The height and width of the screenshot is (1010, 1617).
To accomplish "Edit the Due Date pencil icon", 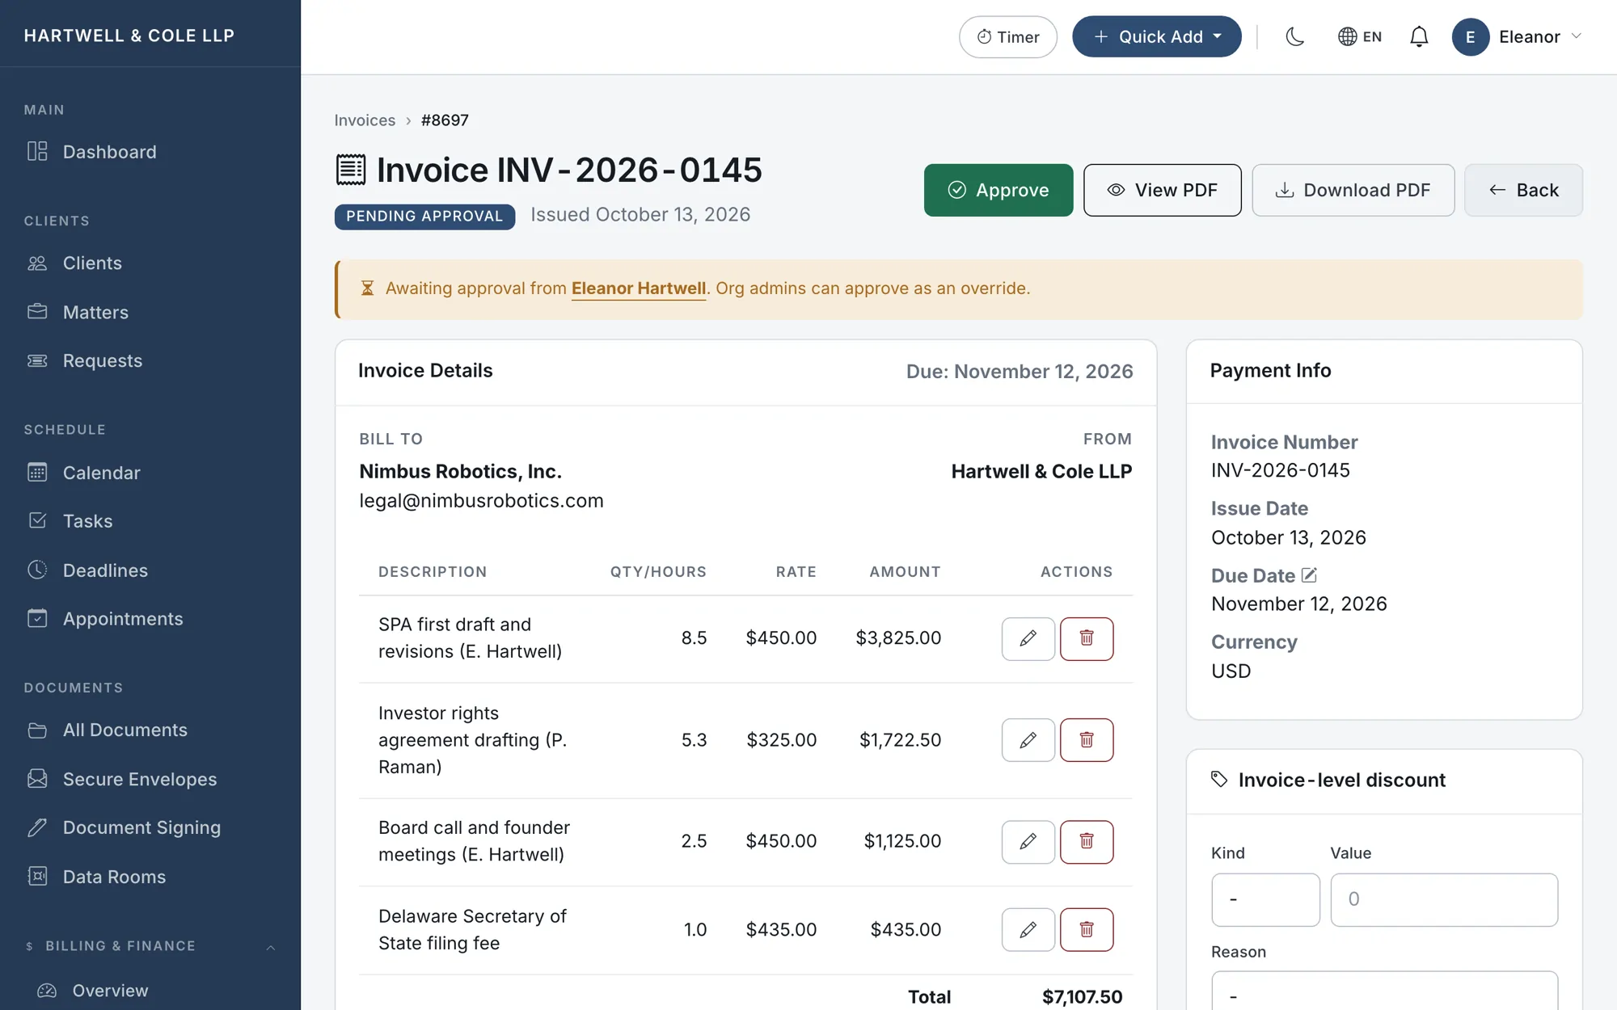I will click(x=1309, y=575).
